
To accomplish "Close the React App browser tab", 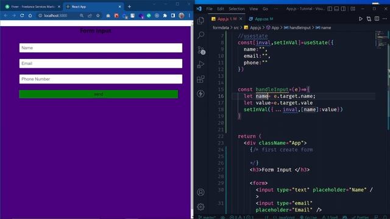I will 119,7.
